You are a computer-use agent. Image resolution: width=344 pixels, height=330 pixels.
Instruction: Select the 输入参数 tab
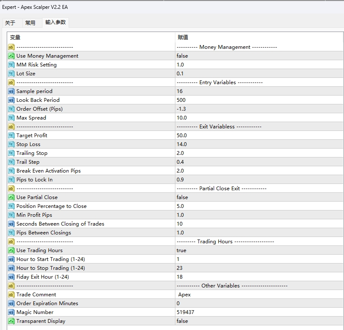click(56, 22)
